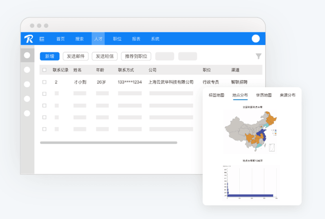Open the 报表 menu tab
Screen dimensions: 325x219
[x=136, y=39]
